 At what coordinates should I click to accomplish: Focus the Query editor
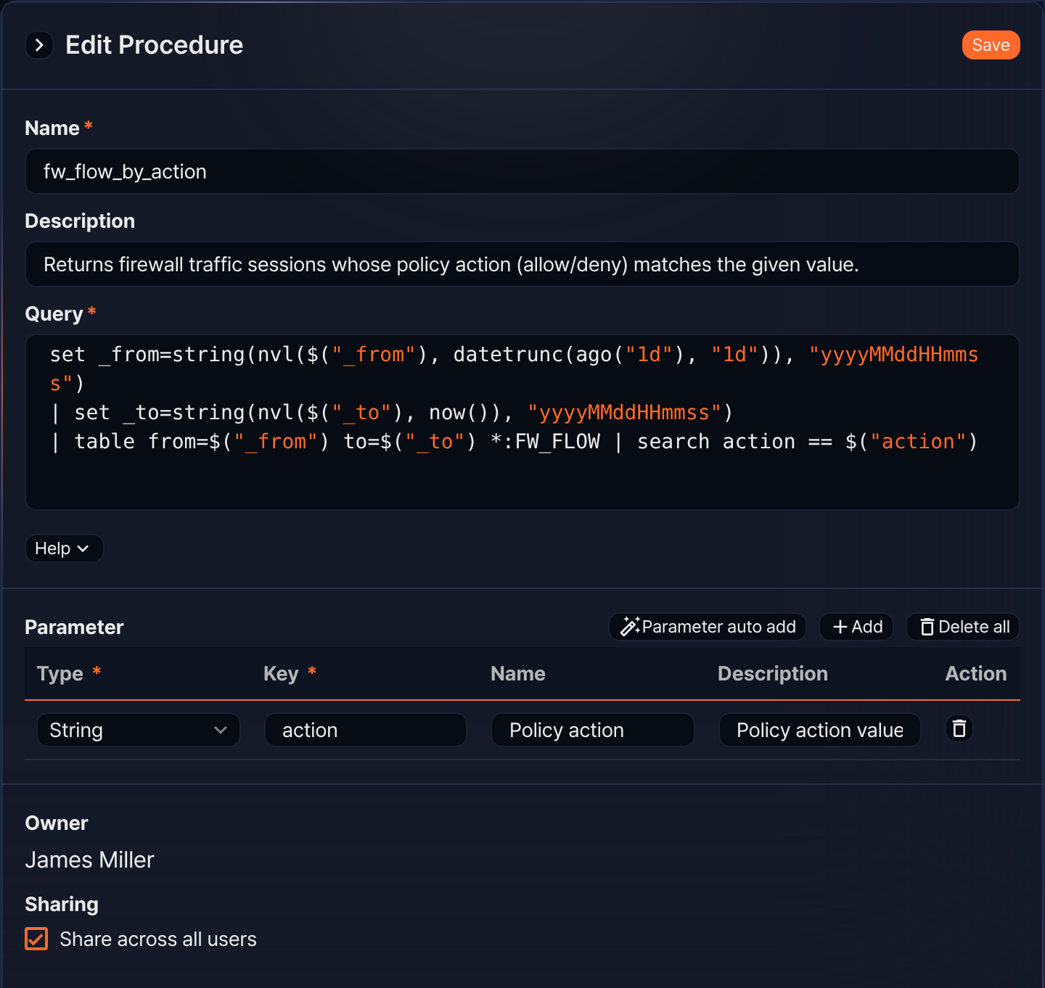point(522,422)
